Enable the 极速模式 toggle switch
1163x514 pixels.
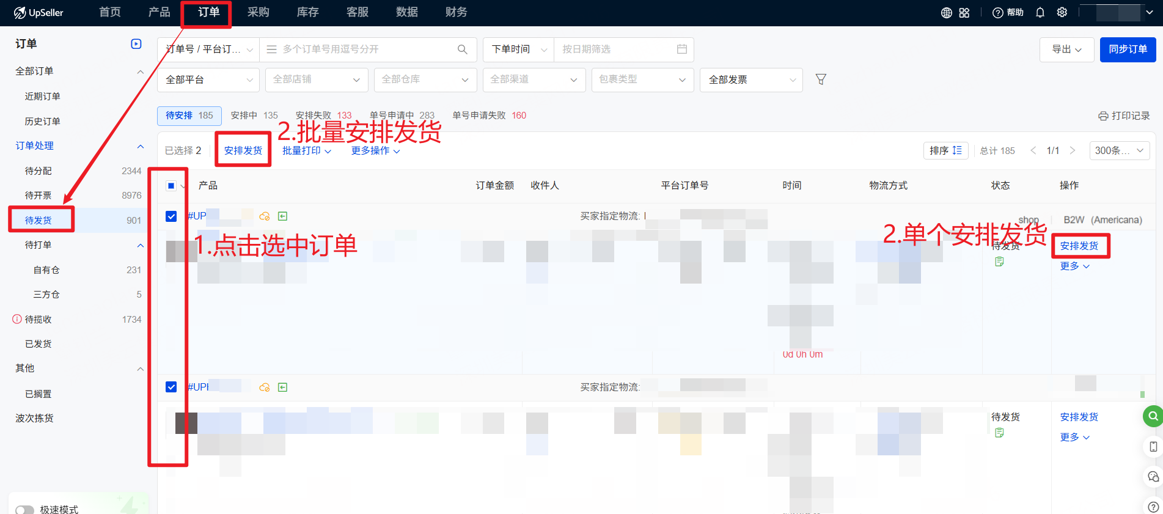click(x=24, y=509)
